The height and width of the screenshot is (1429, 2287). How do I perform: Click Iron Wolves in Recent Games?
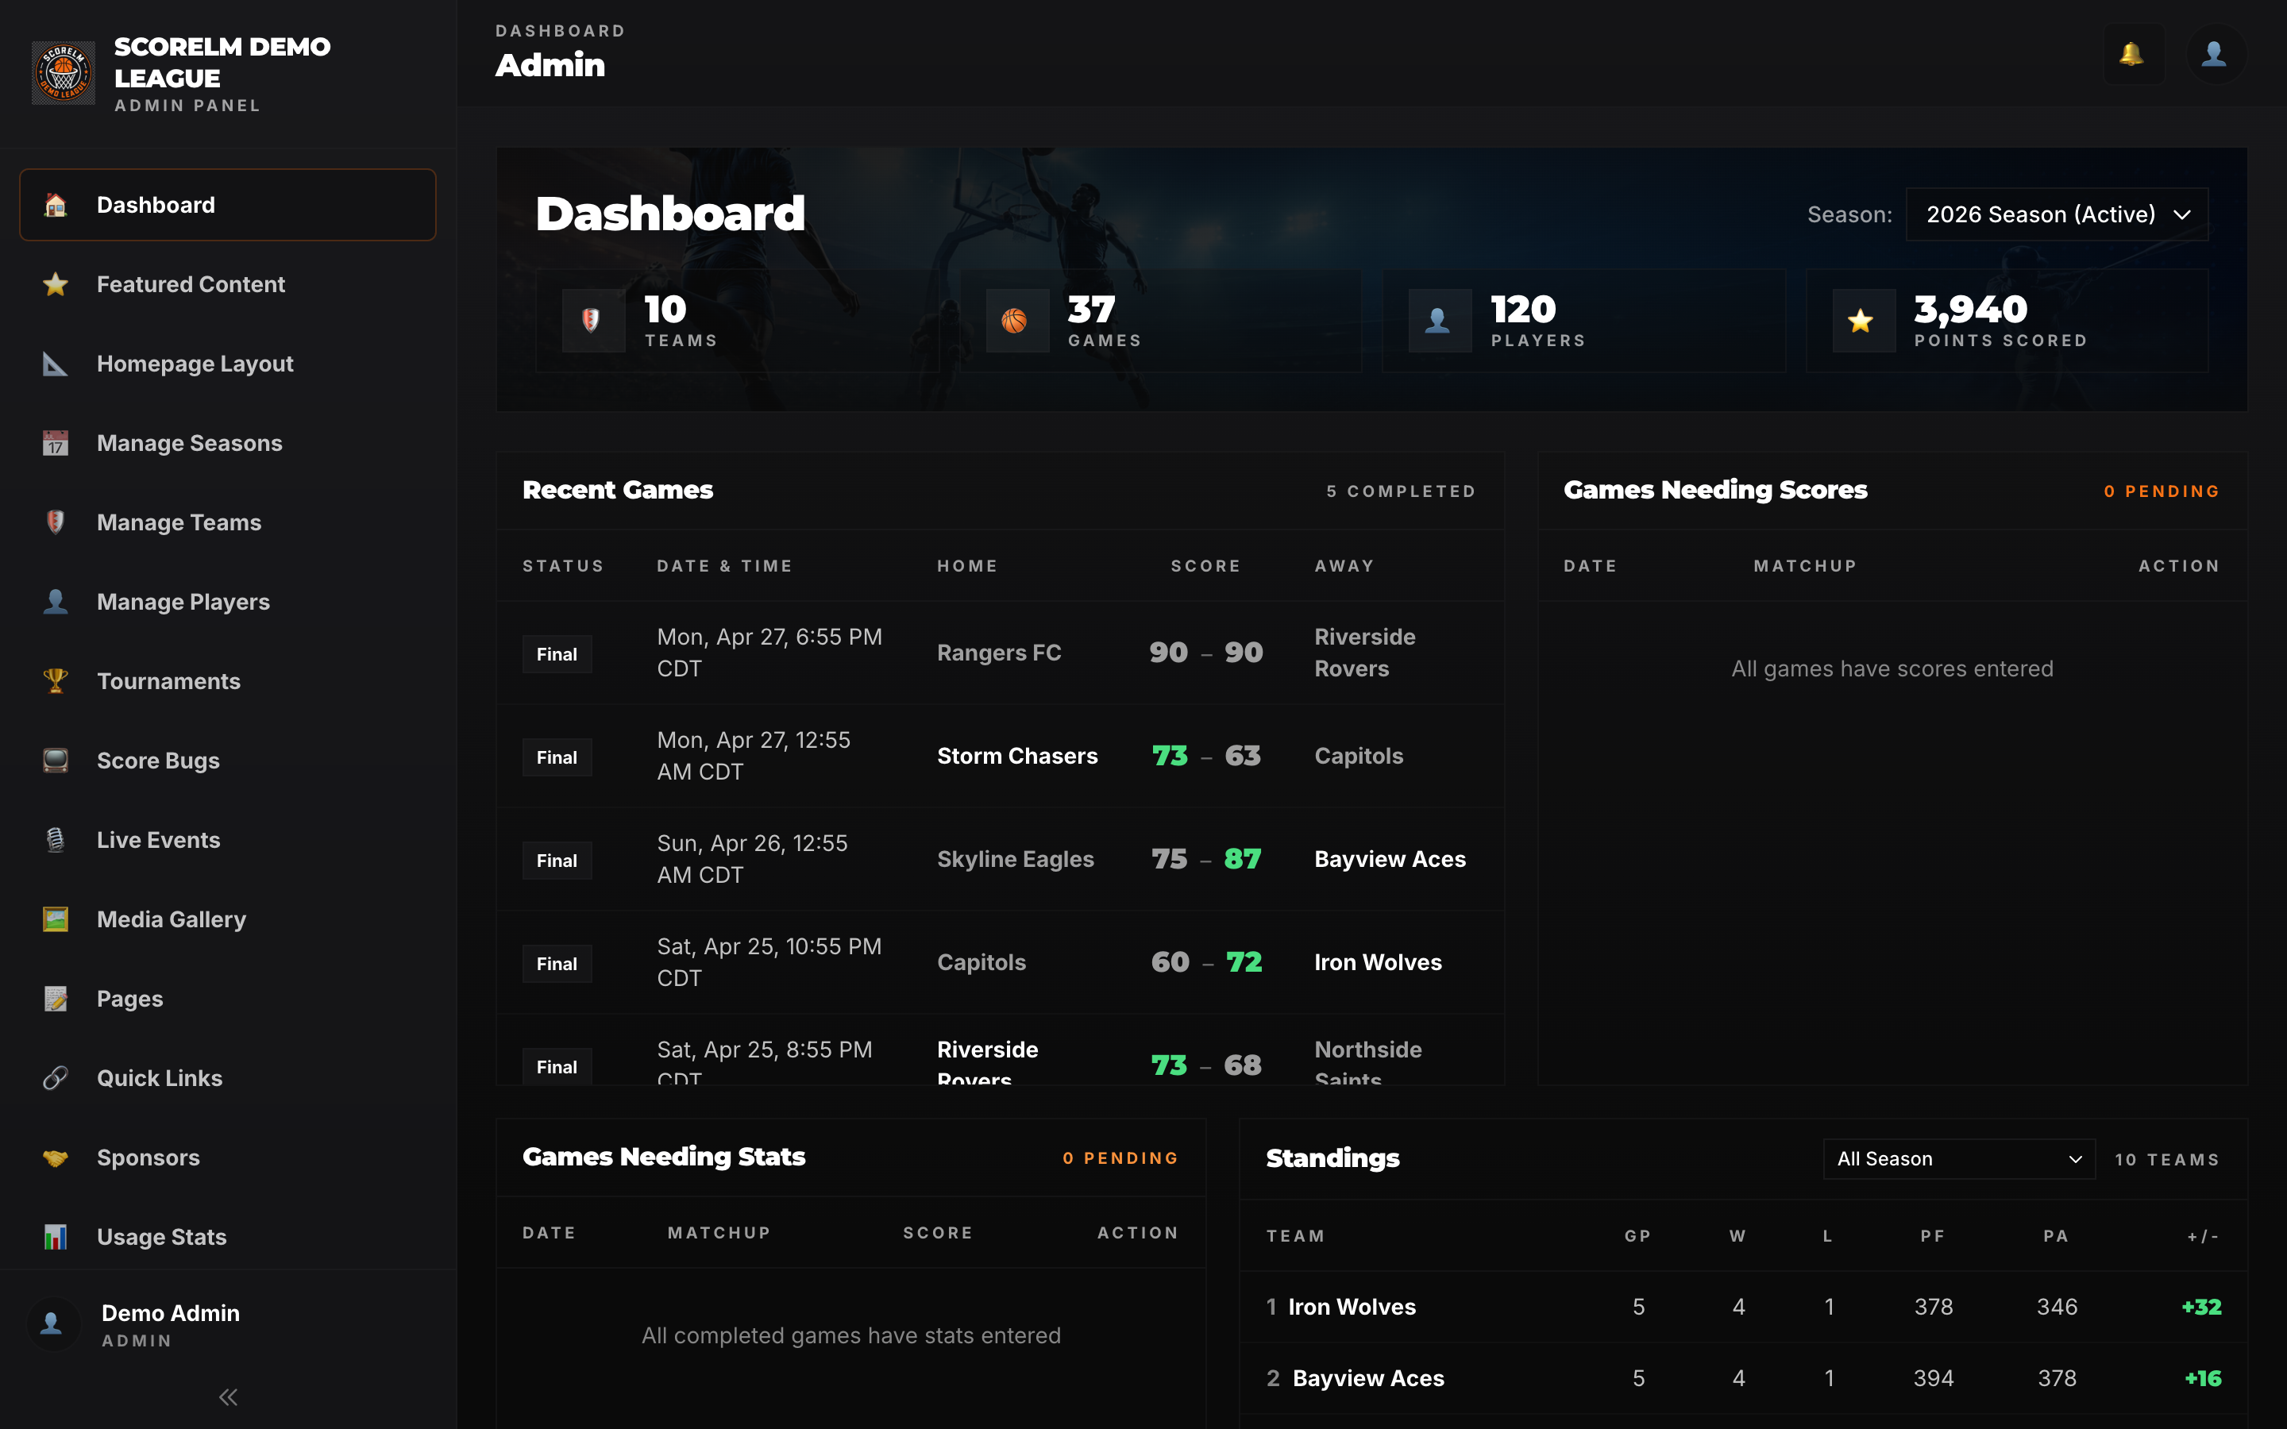[x=1378, y=962]
